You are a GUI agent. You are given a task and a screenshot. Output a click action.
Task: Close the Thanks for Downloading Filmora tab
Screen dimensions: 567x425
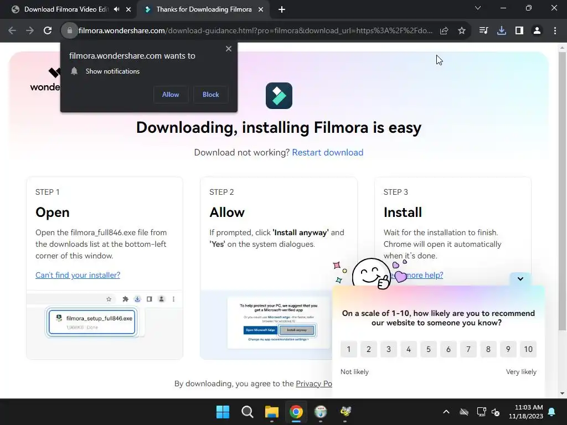coord(261,9)
